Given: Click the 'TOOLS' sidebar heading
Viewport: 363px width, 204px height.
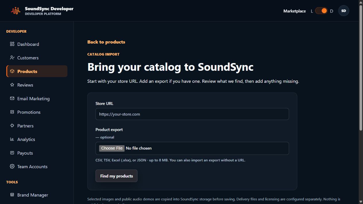Looking at the screenshot, I should 12,182.
